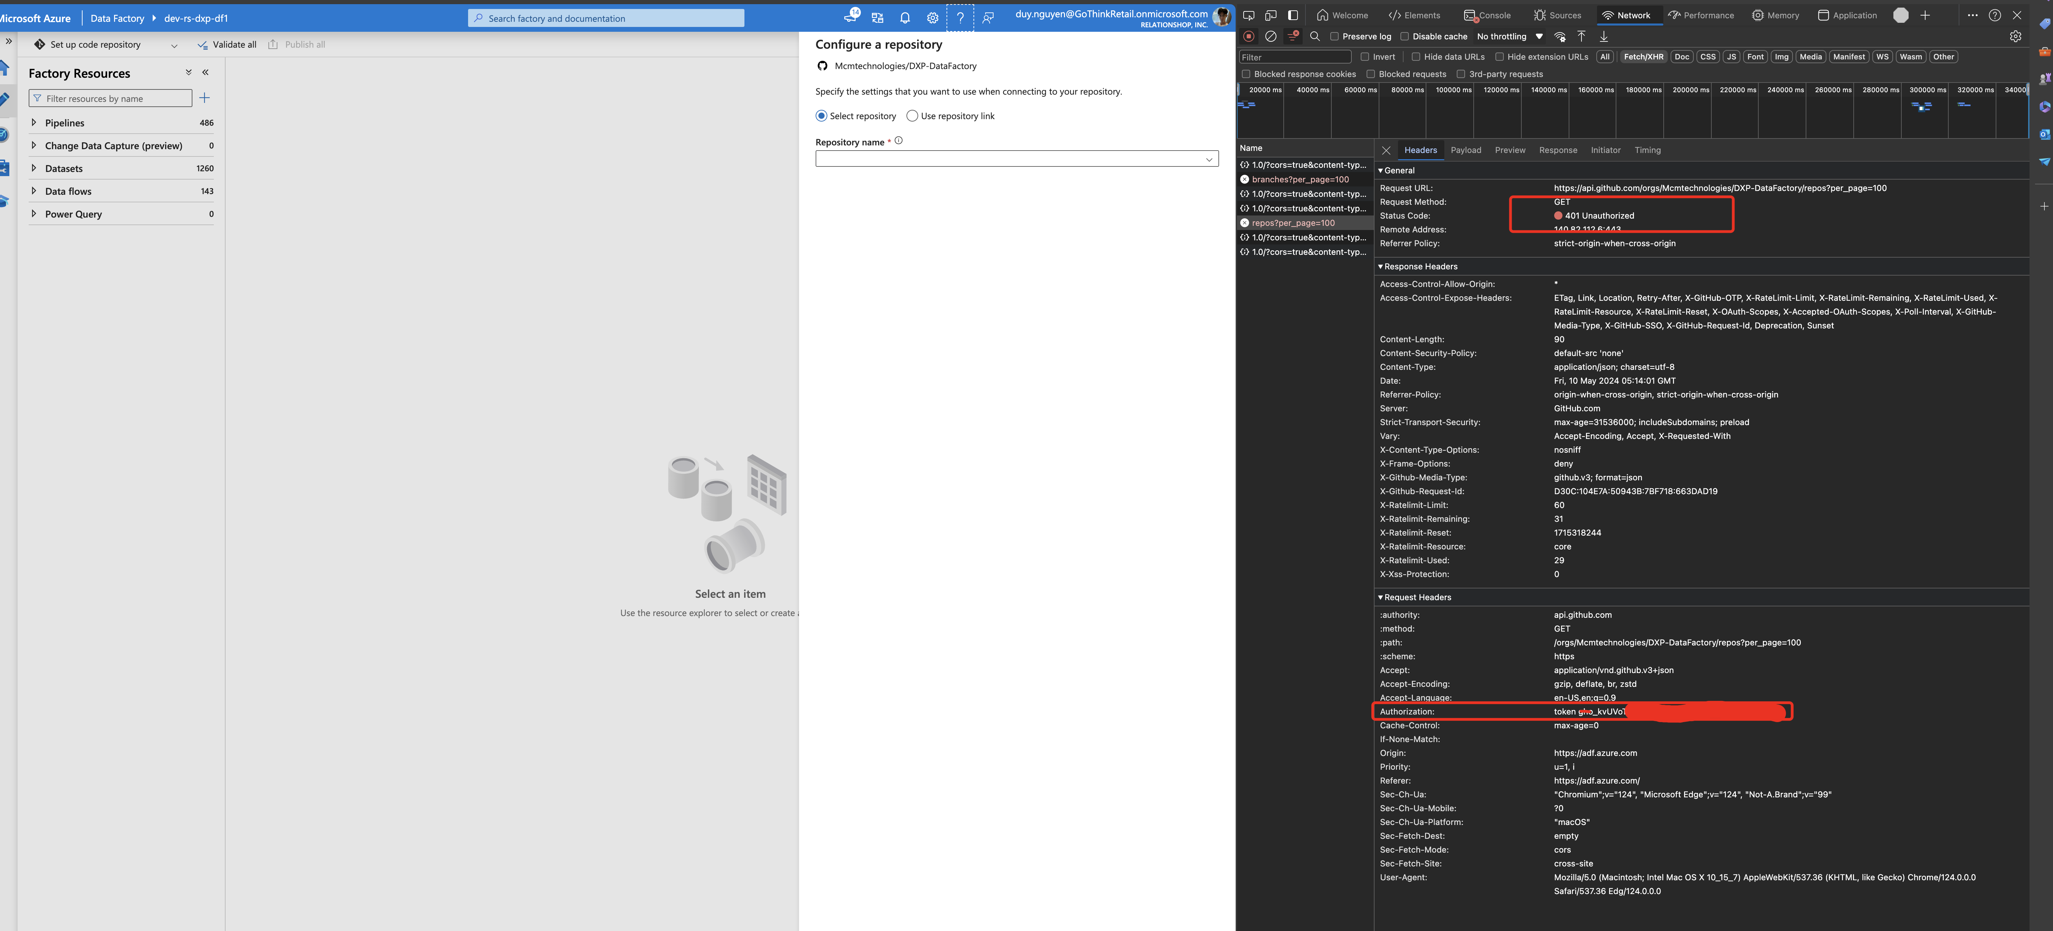Switch to the Timing tab
This screenshot has width=2053, height=931.
[x=1647, y=150]
